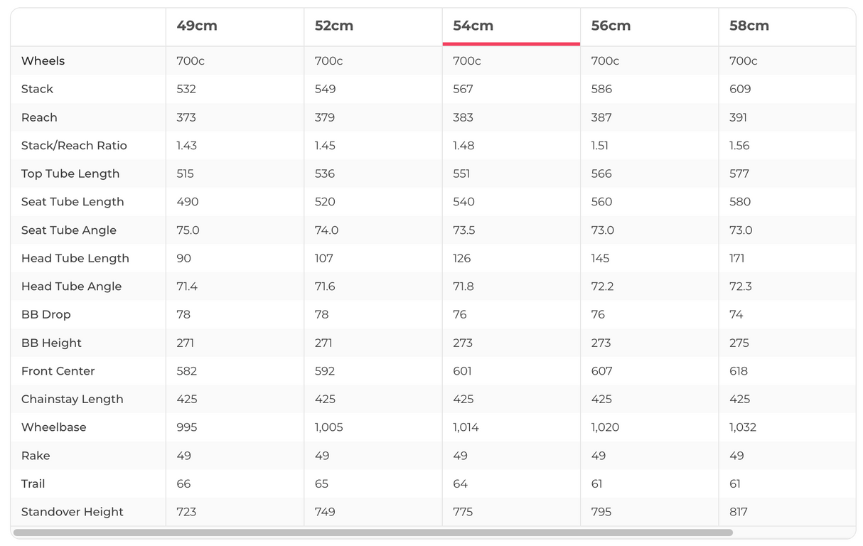Screen dimensions: 863x546
Task: Click the highlighted 54cm column header
Action: 473,26
